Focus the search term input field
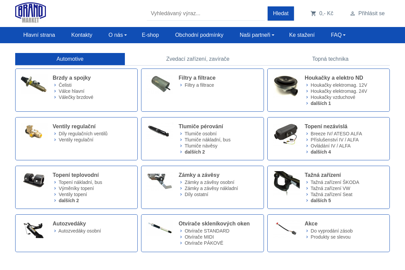 click(206, 13)
